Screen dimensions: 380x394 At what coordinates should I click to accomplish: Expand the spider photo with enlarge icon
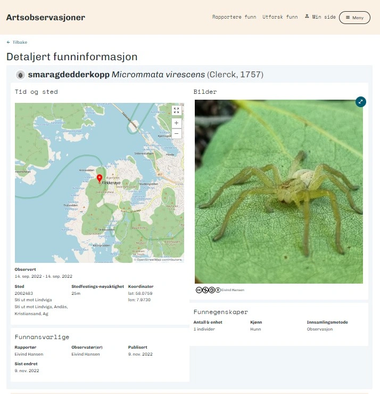361,102
